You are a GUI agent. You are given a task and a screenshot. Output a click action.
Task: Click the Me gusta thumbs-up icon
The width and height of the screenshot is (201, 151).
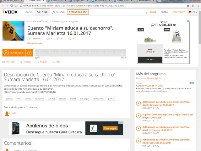[37, 62]
